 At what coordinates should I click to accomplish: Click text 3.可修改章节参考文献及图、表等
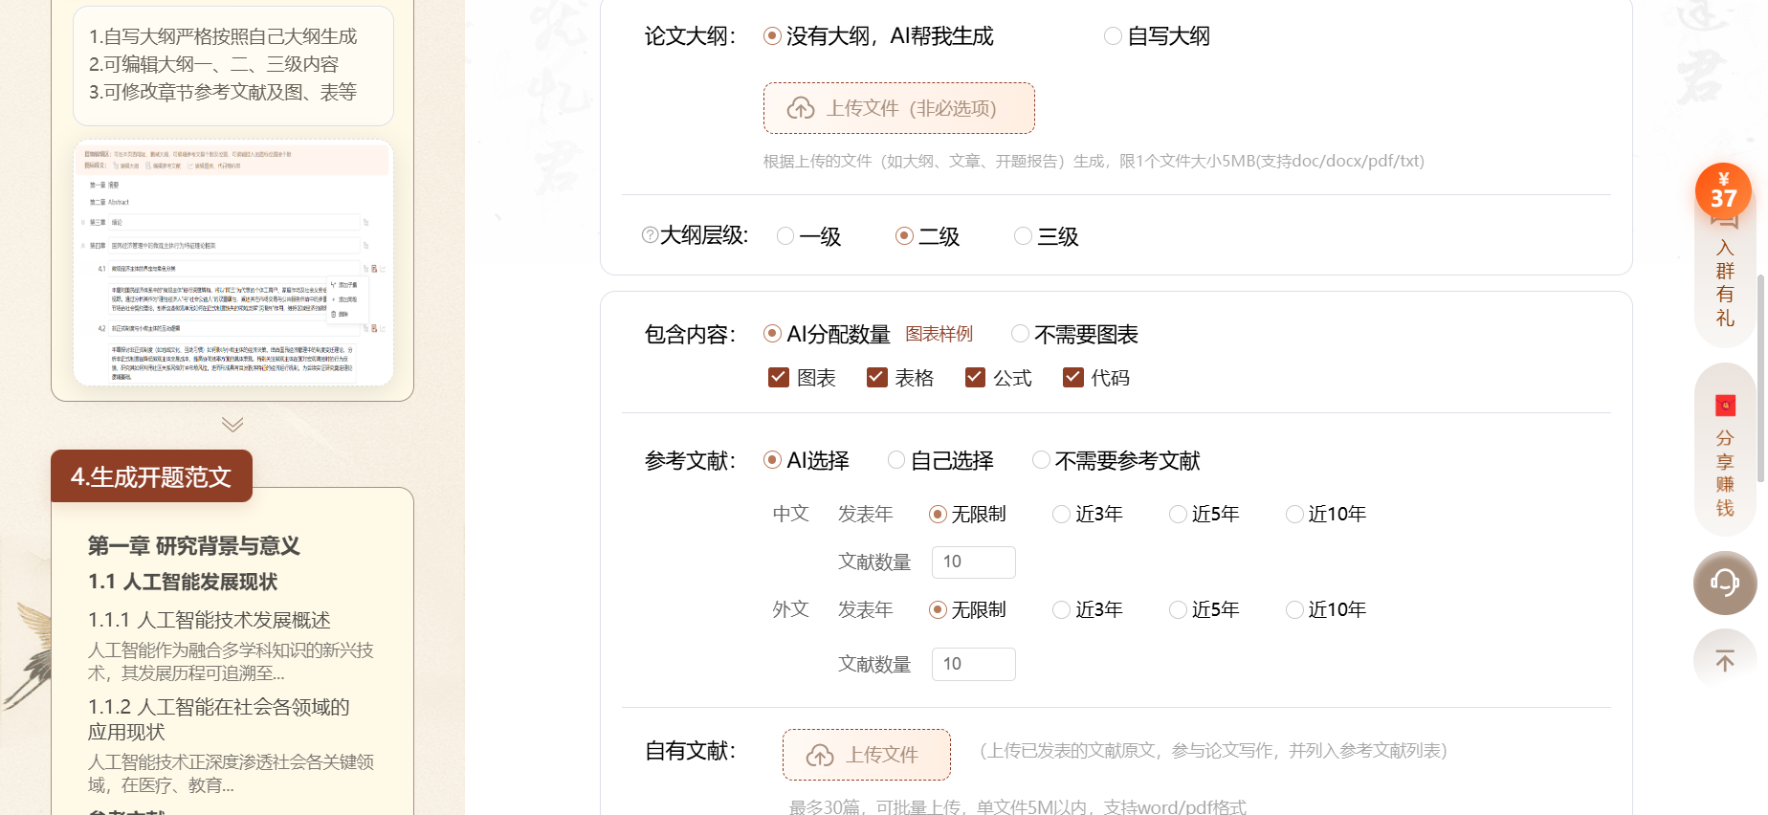pos(223,92)
